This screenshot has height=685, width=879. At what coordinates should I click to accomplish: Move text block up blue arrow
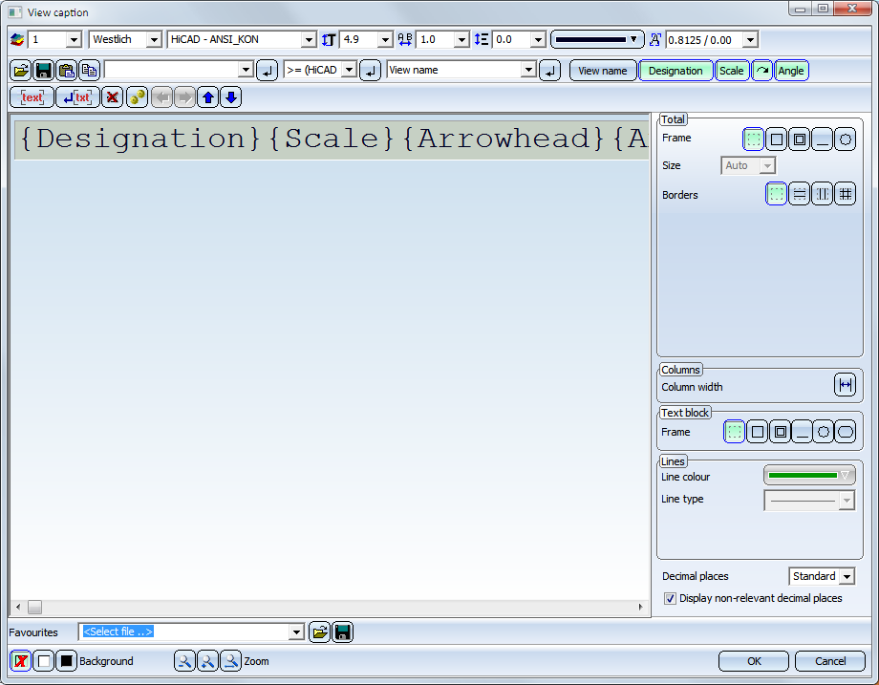(208, 97)
